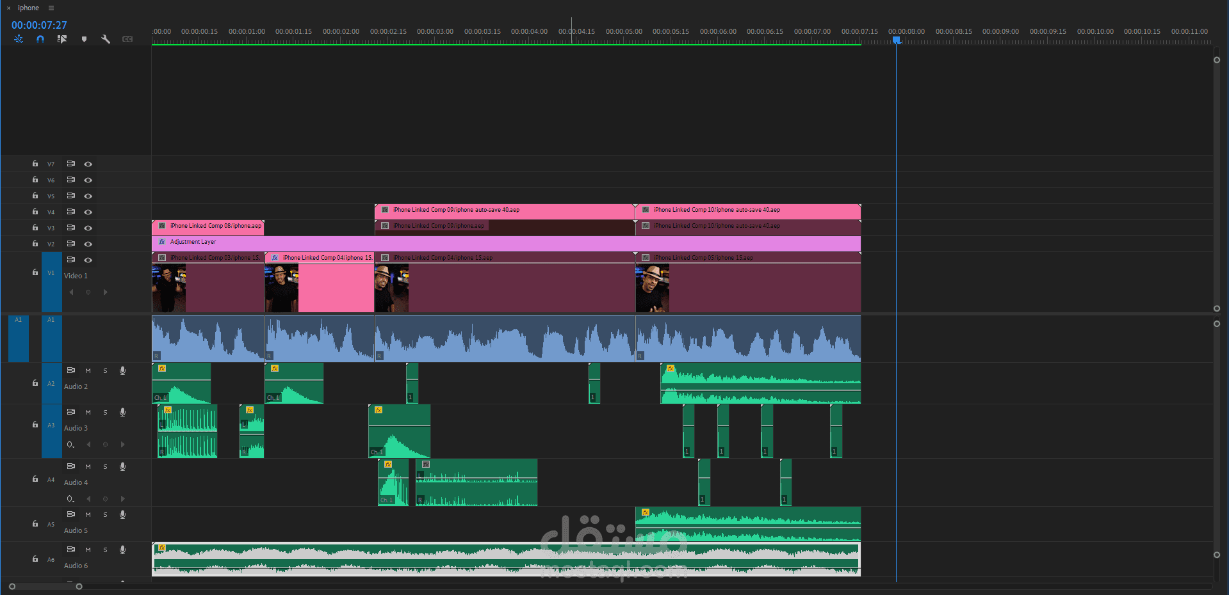Click lock icon for the V7 track
Viewport: 1229px width, 595px height.
[35, 164]
